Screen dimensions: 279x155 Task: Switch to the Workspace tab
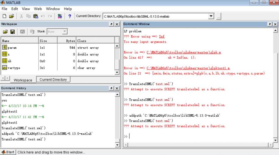[x=23, y=80]
